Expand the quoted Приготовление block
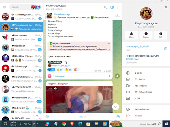 point(109,50)
